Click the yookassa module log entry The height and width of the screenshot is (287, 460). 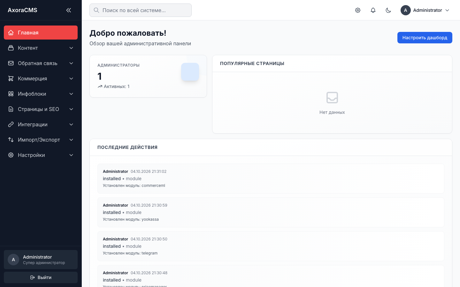(271, 212)
